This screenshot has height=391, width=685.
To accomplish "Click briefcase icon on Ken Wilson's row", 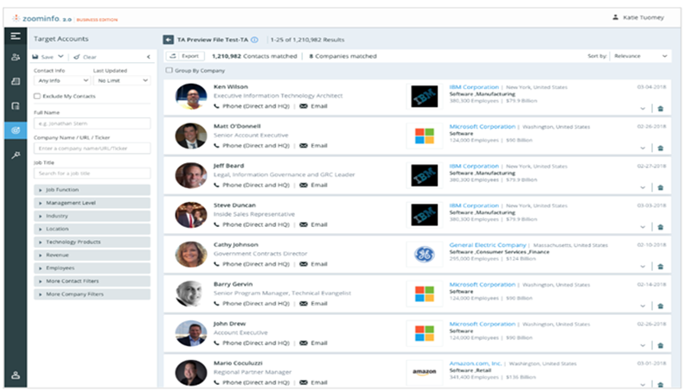I will click(x=659, y=109).
